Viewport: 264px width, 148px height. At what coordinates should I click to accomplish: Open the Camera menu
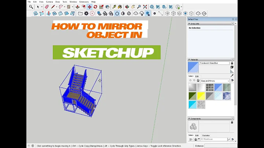coord(49,2)
